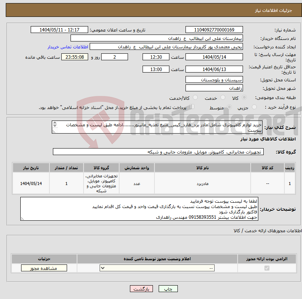This screenshot has height=299, width=302.
Task: Click the عدد unit cell
Action: (137, 183)
